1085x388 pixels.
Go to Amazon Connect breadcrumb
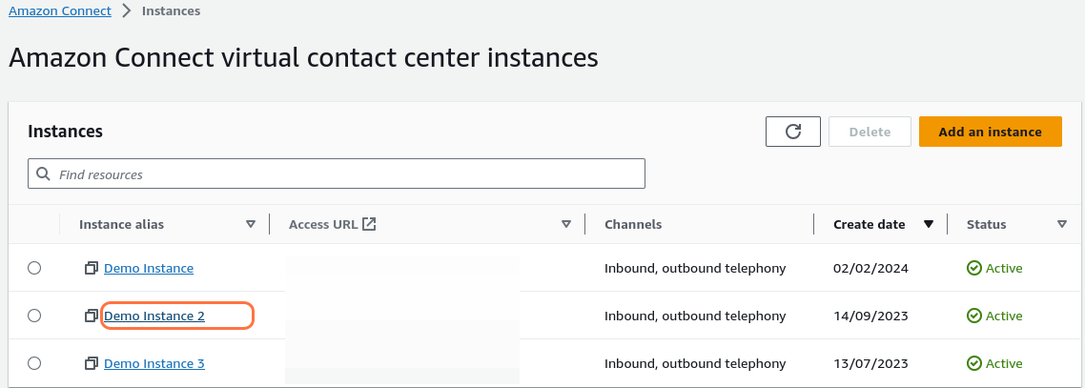(x=59, y=11)
